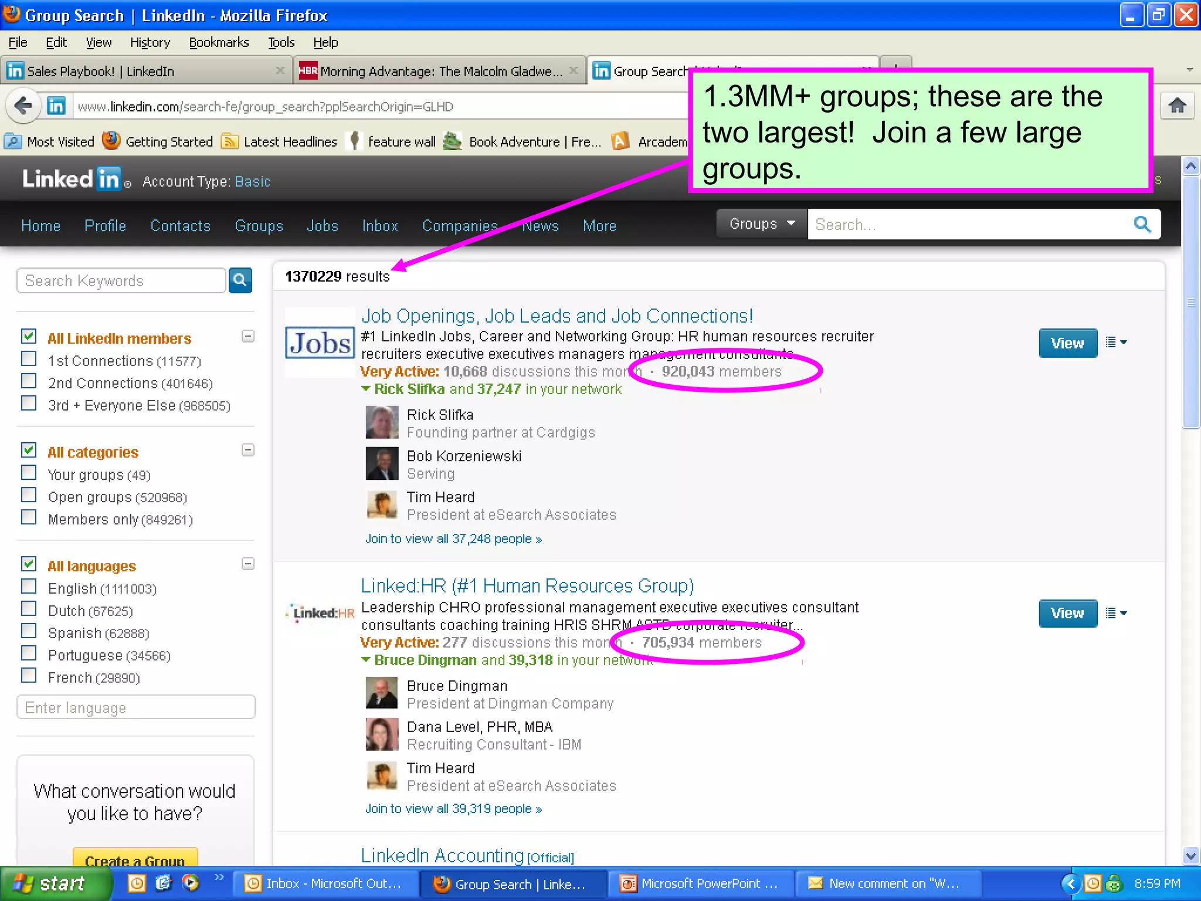
Task: Click Rick Slifka's profile photo
Action: 382,422
